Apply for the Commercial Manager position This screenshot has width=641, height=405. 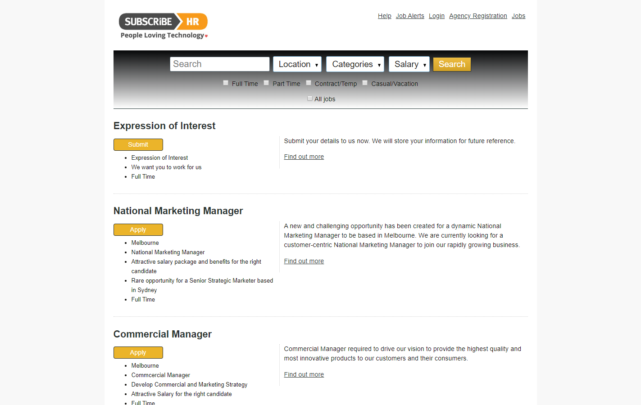coord(138,352)
